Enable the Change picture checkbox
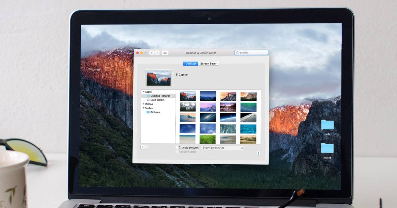The width and height of the screenshot is (397, 208). click(x=177, y=147)
